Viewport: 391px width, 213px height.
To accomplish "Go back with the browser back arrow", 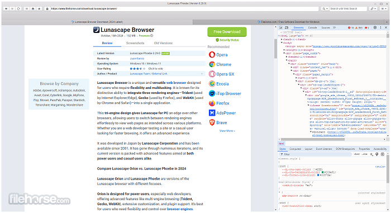I will click(6, 8).
